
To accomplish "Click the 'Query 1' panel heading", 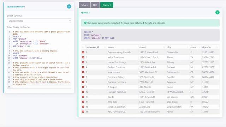I will click(85, 13).
